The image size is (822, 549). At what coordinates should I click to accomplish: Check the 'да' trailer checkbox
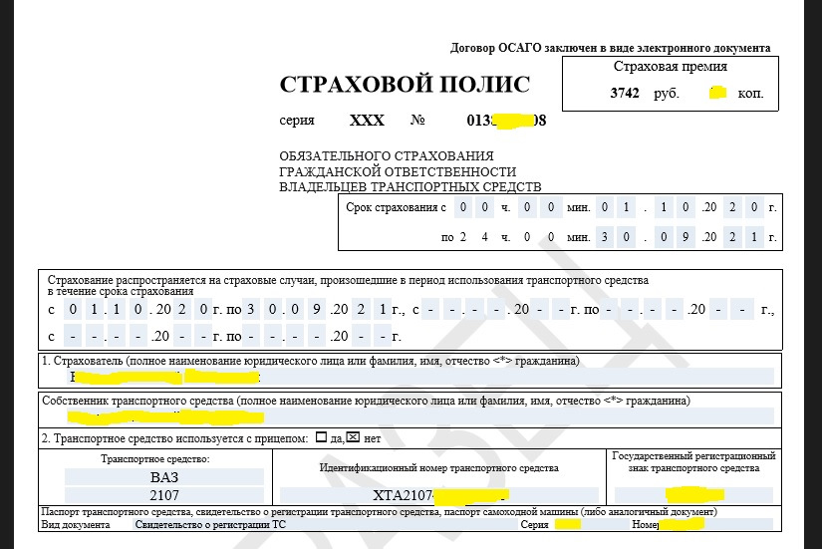tap(322, 436)
